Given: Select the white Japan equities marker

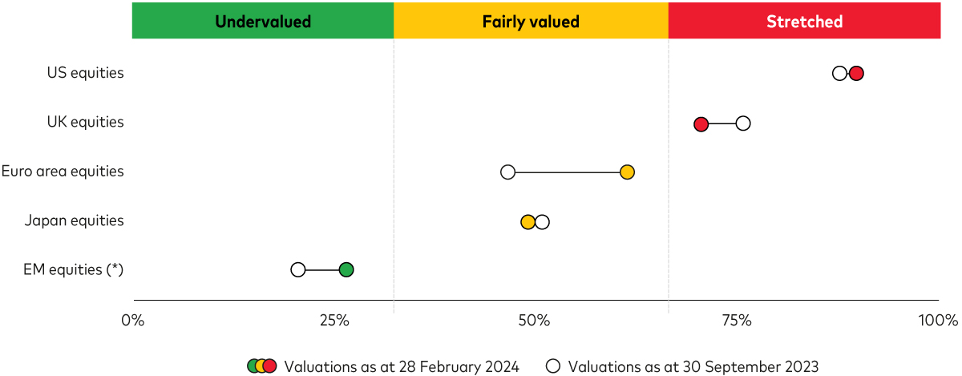Looking at the screenshot, I should (x=543, y=222).
